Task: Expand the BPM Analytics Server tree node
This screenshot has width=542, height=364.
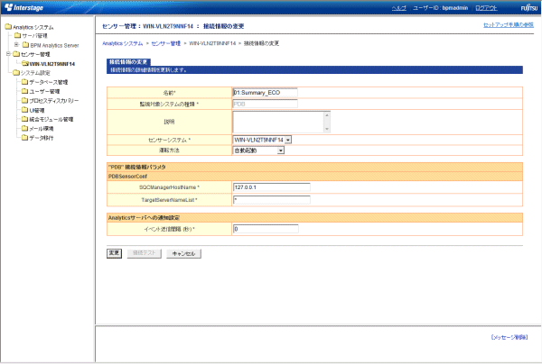Action: (16, 44)
